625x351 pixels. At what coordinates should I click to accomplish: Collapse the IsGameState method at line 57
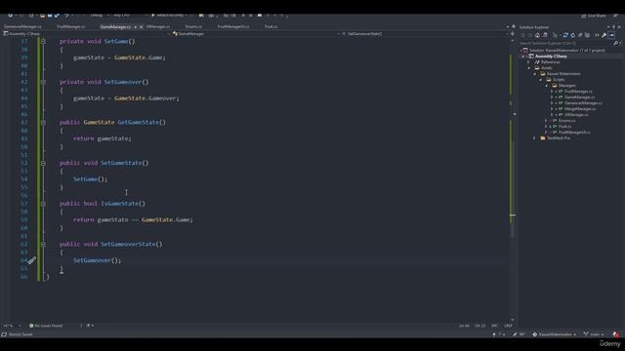[43, 204]
